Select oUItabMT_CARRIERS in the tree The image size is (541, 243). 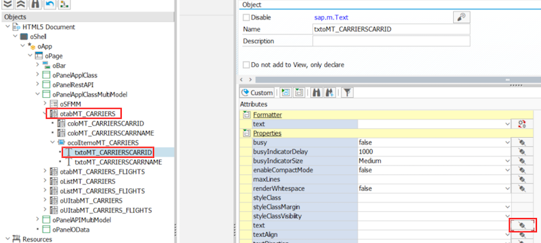click(x=91, y=200)
